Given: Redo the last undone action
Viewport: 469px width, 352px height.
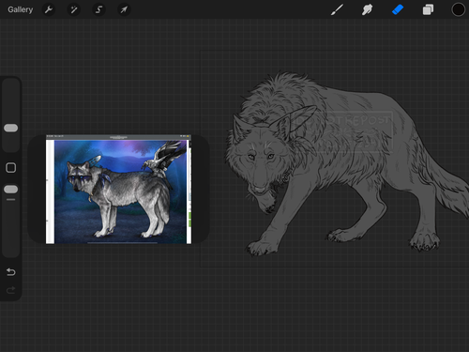Looking at the screenshot, I should coord(11,290).
